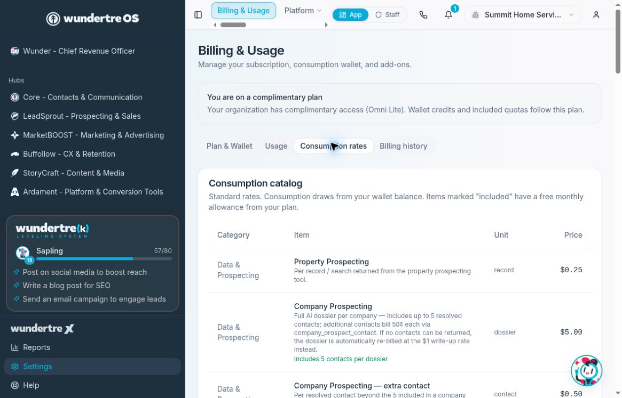Switch to the Plan & Wallet tab
The width and height of the screenshot is (622, 398).
pyautogui.click(x=229, y=146)
